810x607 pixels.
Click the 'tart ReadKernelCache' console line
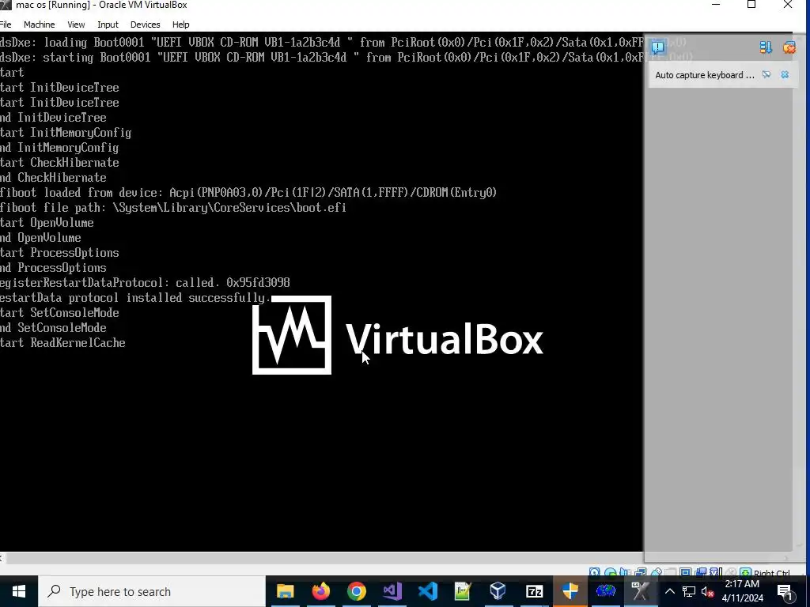click(x=62, y=343)
